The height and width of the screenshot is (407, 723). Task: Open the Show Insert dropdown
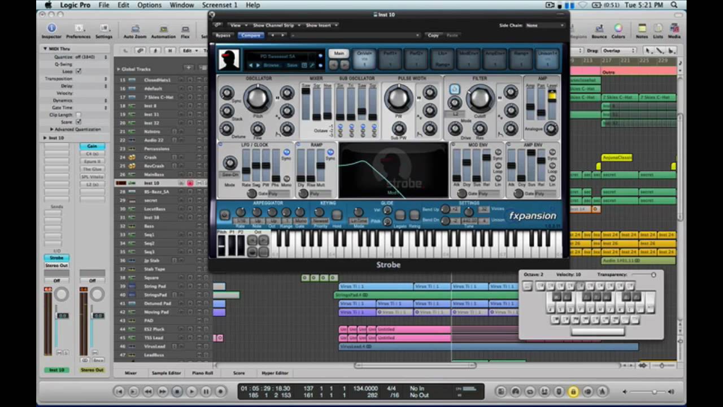point(321,25)
